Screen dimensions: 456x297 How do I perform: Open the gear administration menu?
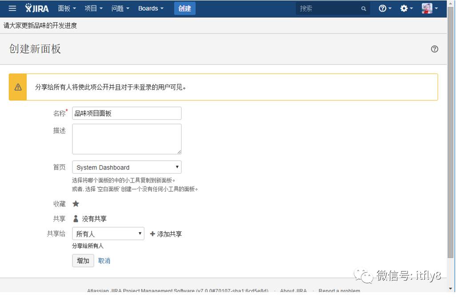tap(406, 8)
